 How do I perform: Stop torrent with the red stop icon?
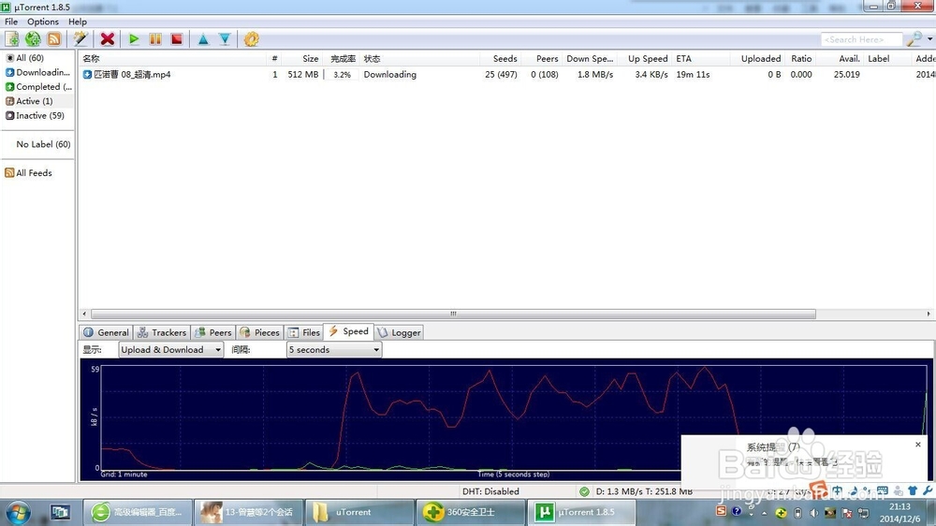177,39
